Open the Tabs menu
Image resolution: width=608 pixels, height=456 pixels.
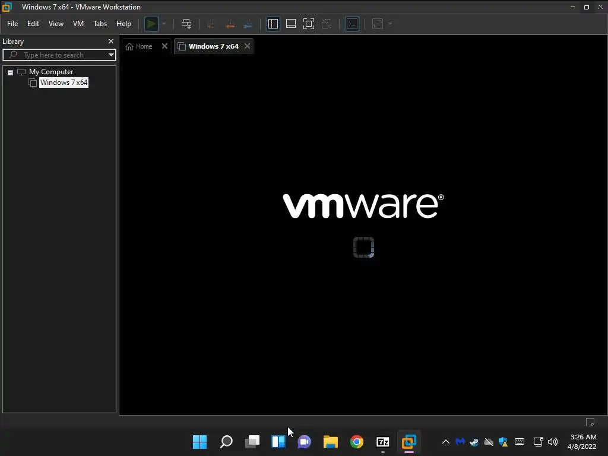click(x=100, y=24)
